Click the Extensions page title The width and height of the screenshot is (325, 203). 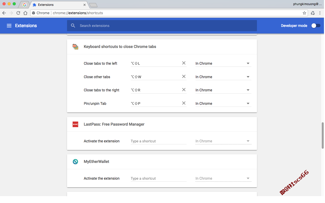[26, 26]
